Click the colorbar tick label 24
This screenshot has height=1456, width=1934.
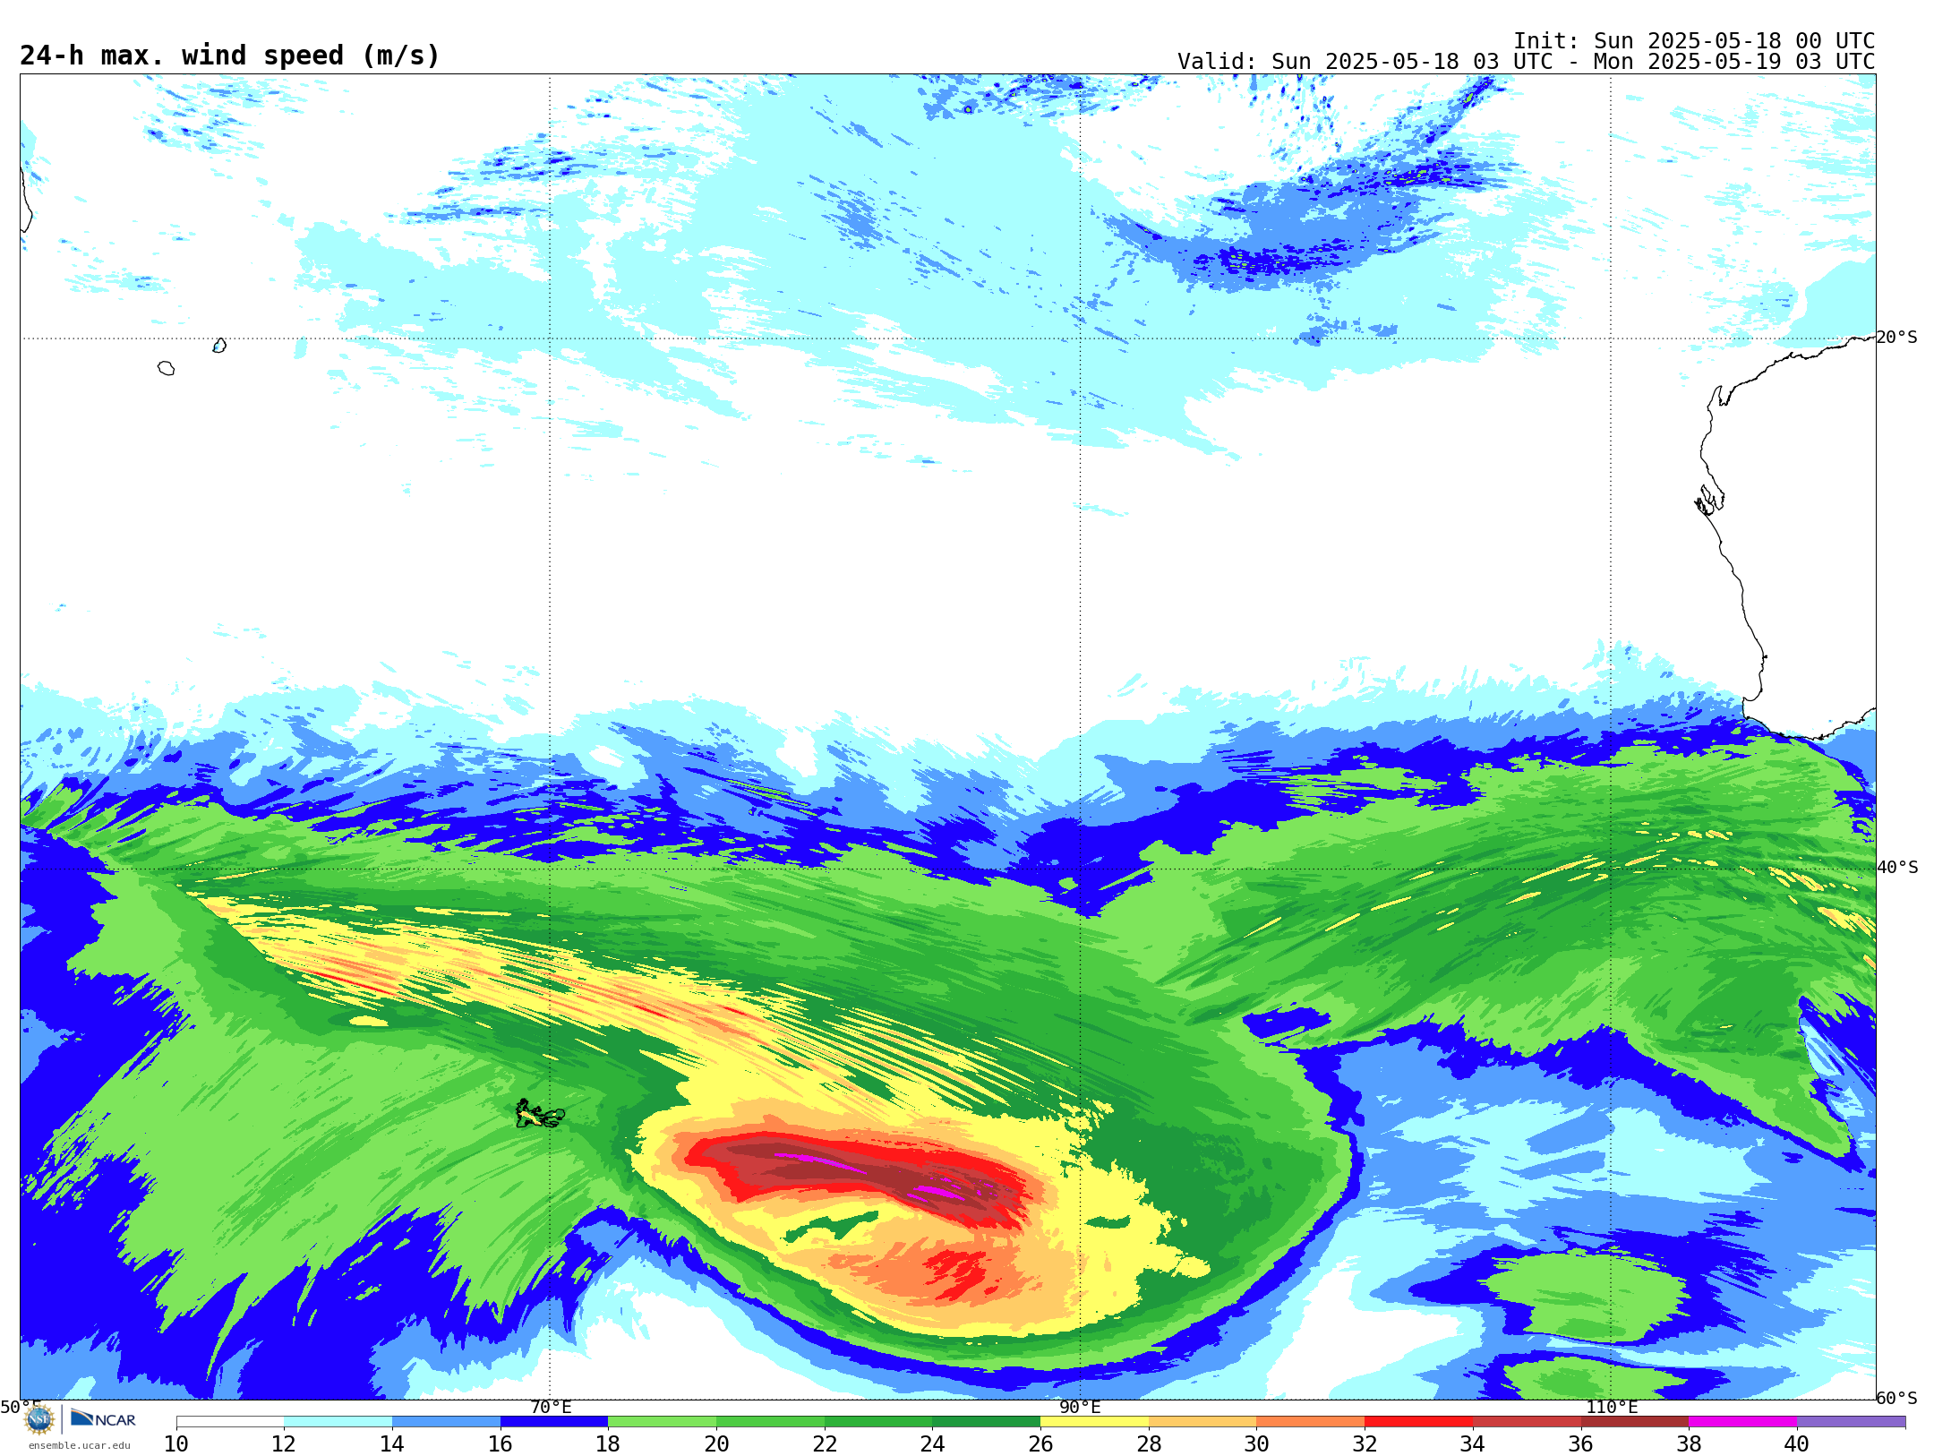click(932, 1443)
